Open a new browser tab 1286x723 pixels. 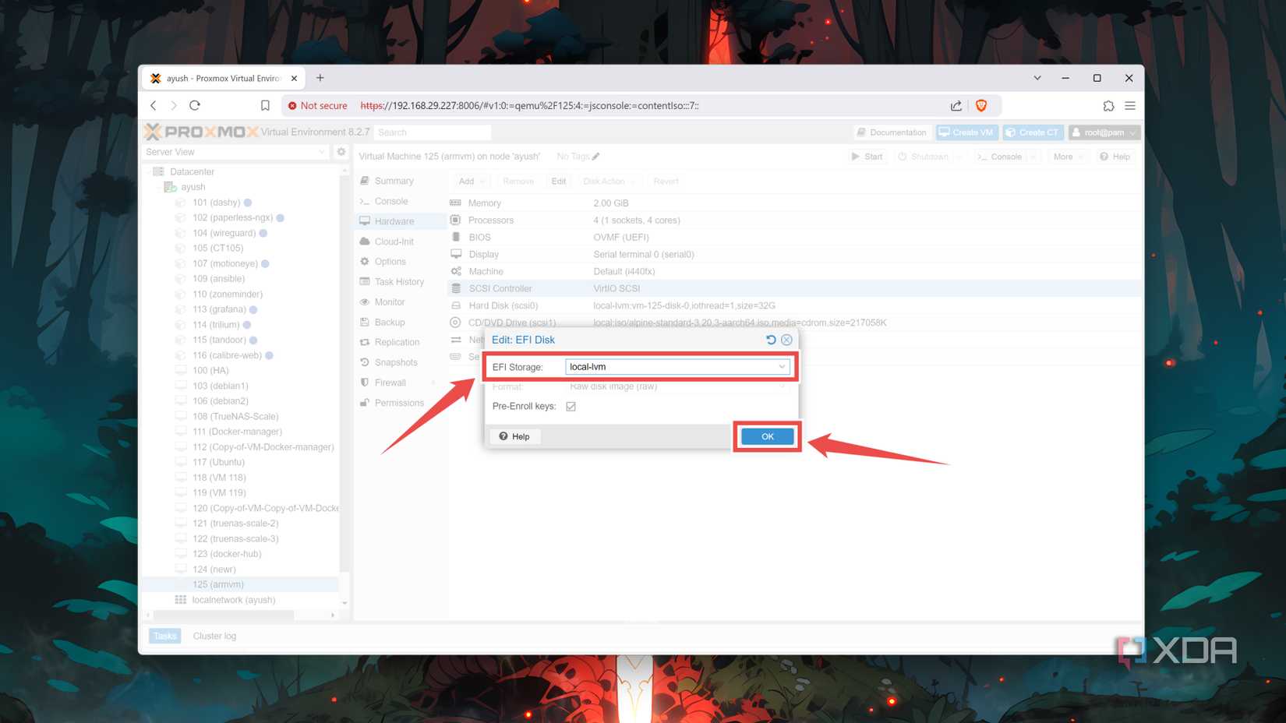pos(320,78)
